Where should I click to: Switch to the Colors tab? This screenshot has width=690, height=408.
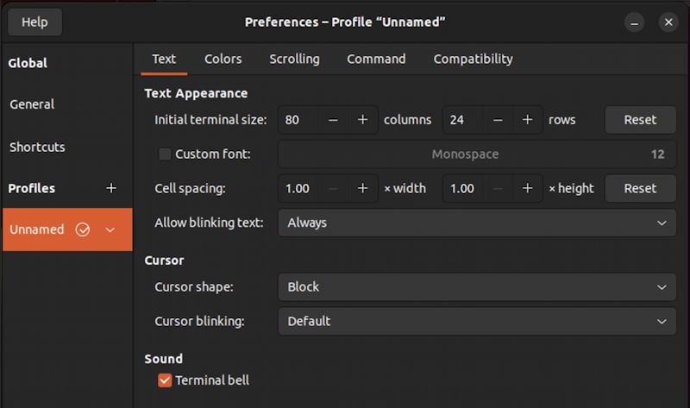pos(223,59)
